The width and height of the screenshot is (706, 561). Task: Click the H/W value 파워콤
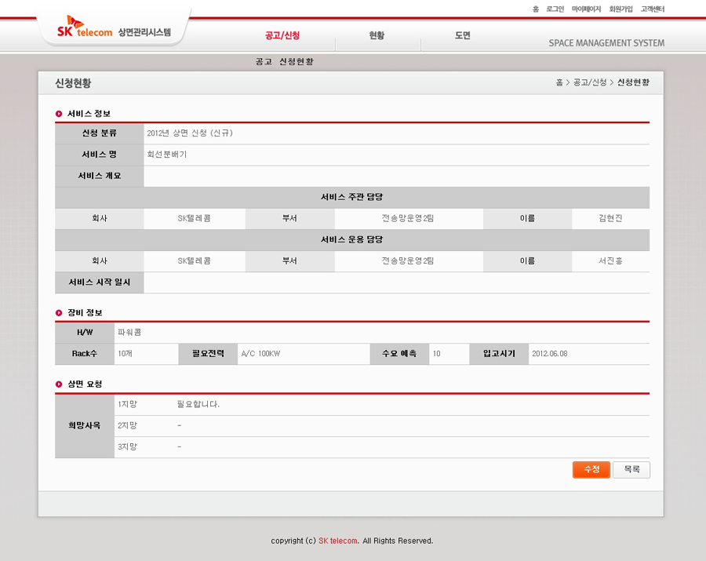point(129,332)
